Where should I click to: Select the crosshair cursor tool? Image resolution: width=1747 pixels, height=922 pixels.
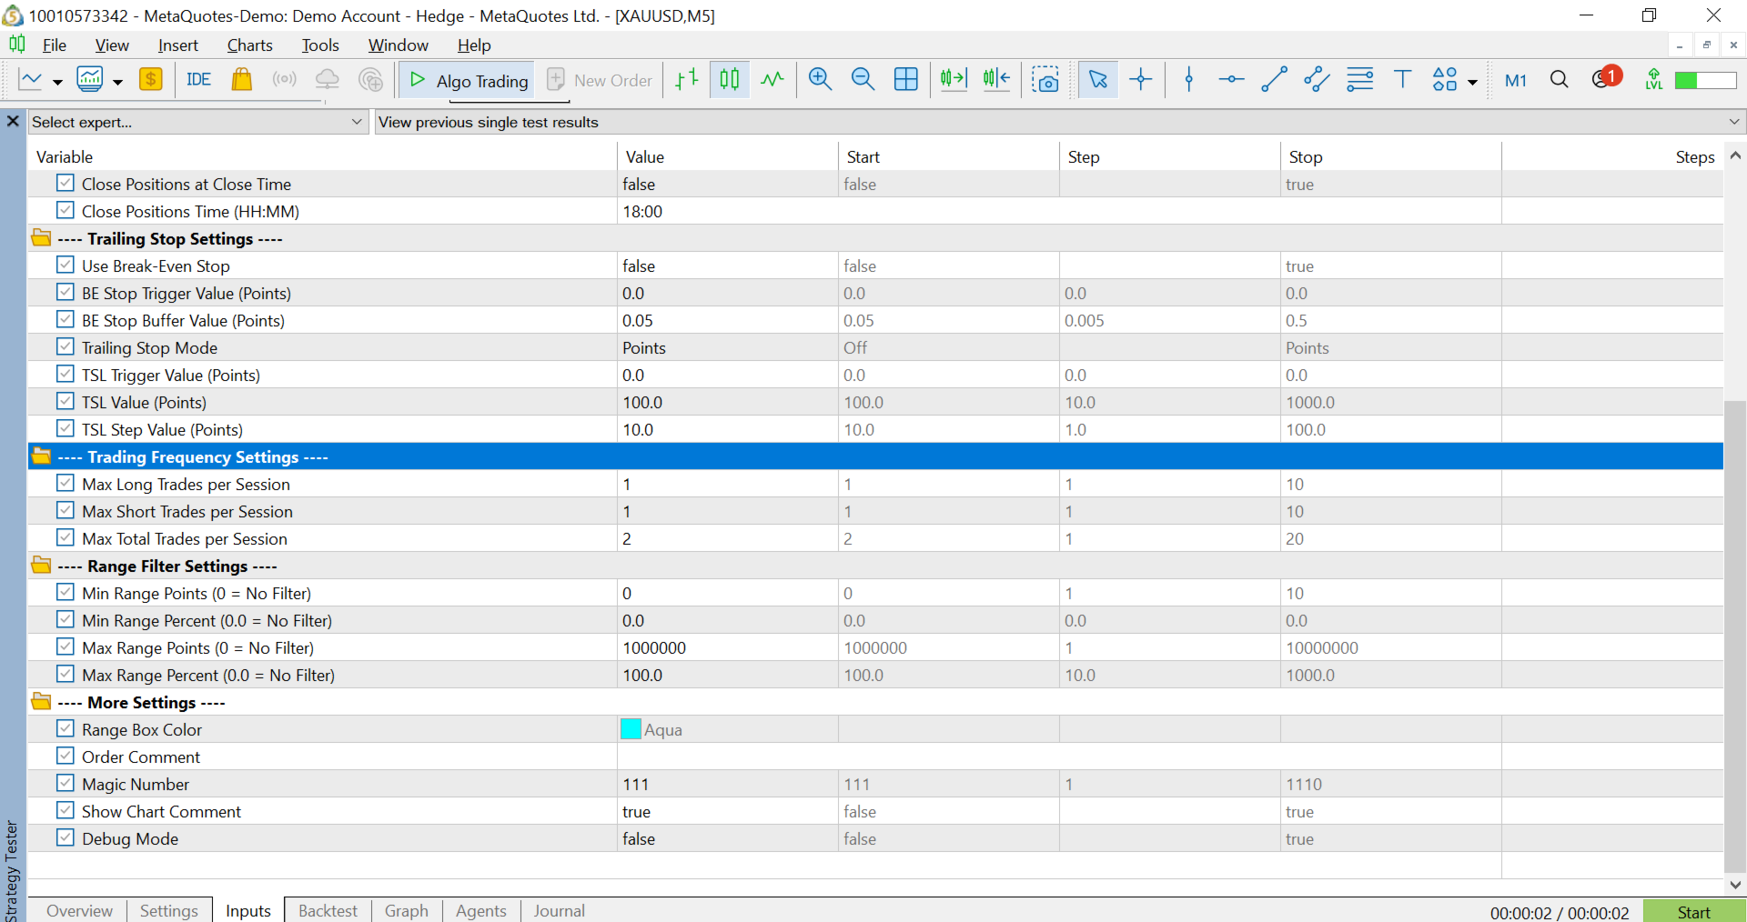click(1140, 80)
